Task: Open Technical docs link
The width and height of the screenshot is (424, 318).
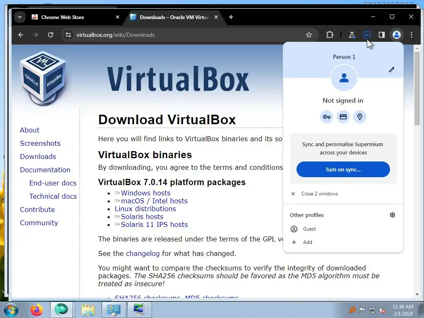Action: pos(53,196)
